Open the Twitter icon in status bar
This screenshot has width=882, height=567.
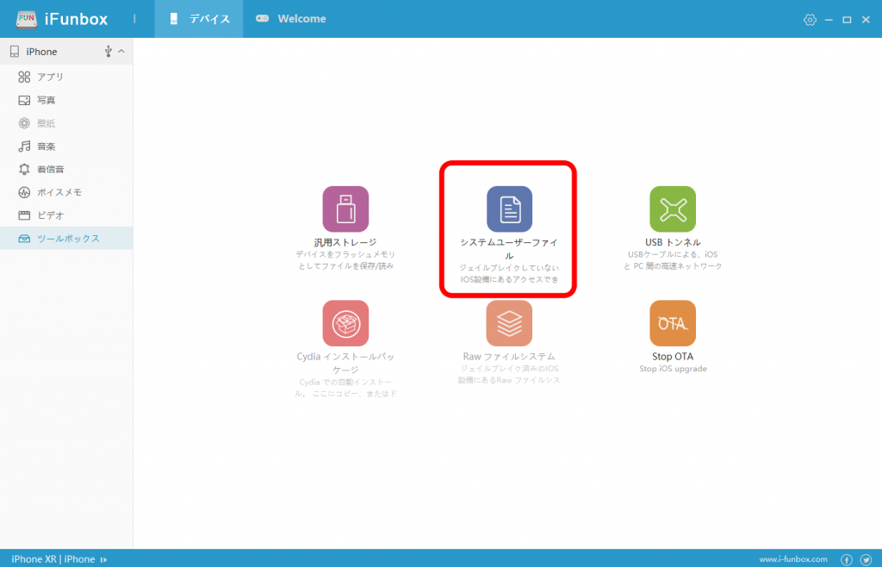click(866, 559)
